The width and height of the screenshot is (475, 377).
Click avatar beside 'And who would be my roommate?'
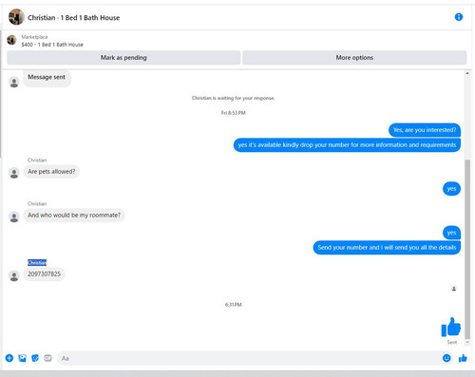14,217
